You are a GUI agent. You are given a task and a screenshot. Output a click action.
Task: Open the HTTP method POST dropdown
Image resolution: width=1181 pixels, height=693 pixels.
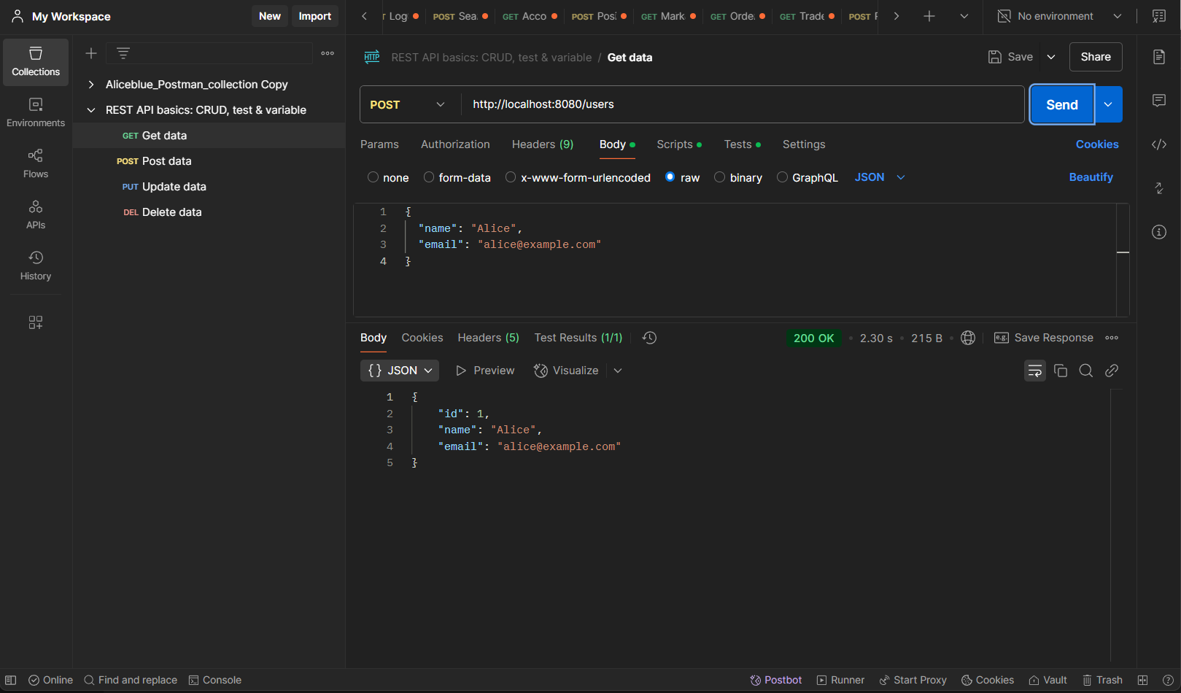pos(408,104)
